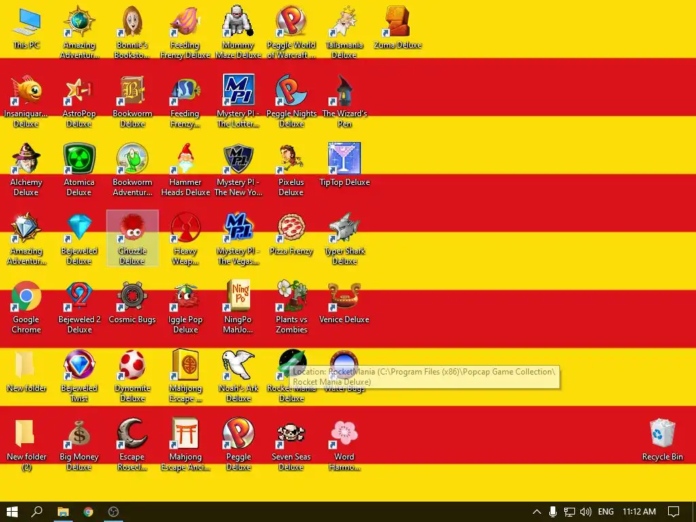
Task: Select the NingPo MahJong shortcut
Action: [239, 307]
